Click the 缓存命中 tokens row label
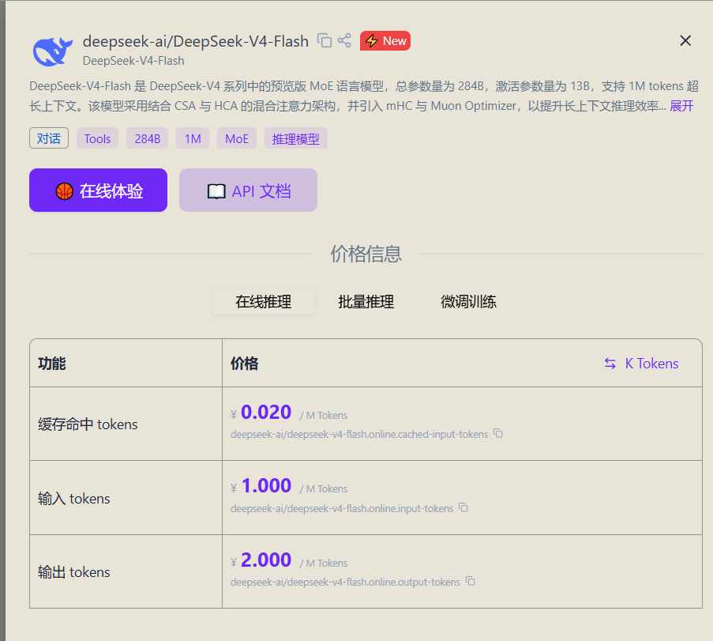The height and width of the screenshot is (641, 713). click(88, 424)
